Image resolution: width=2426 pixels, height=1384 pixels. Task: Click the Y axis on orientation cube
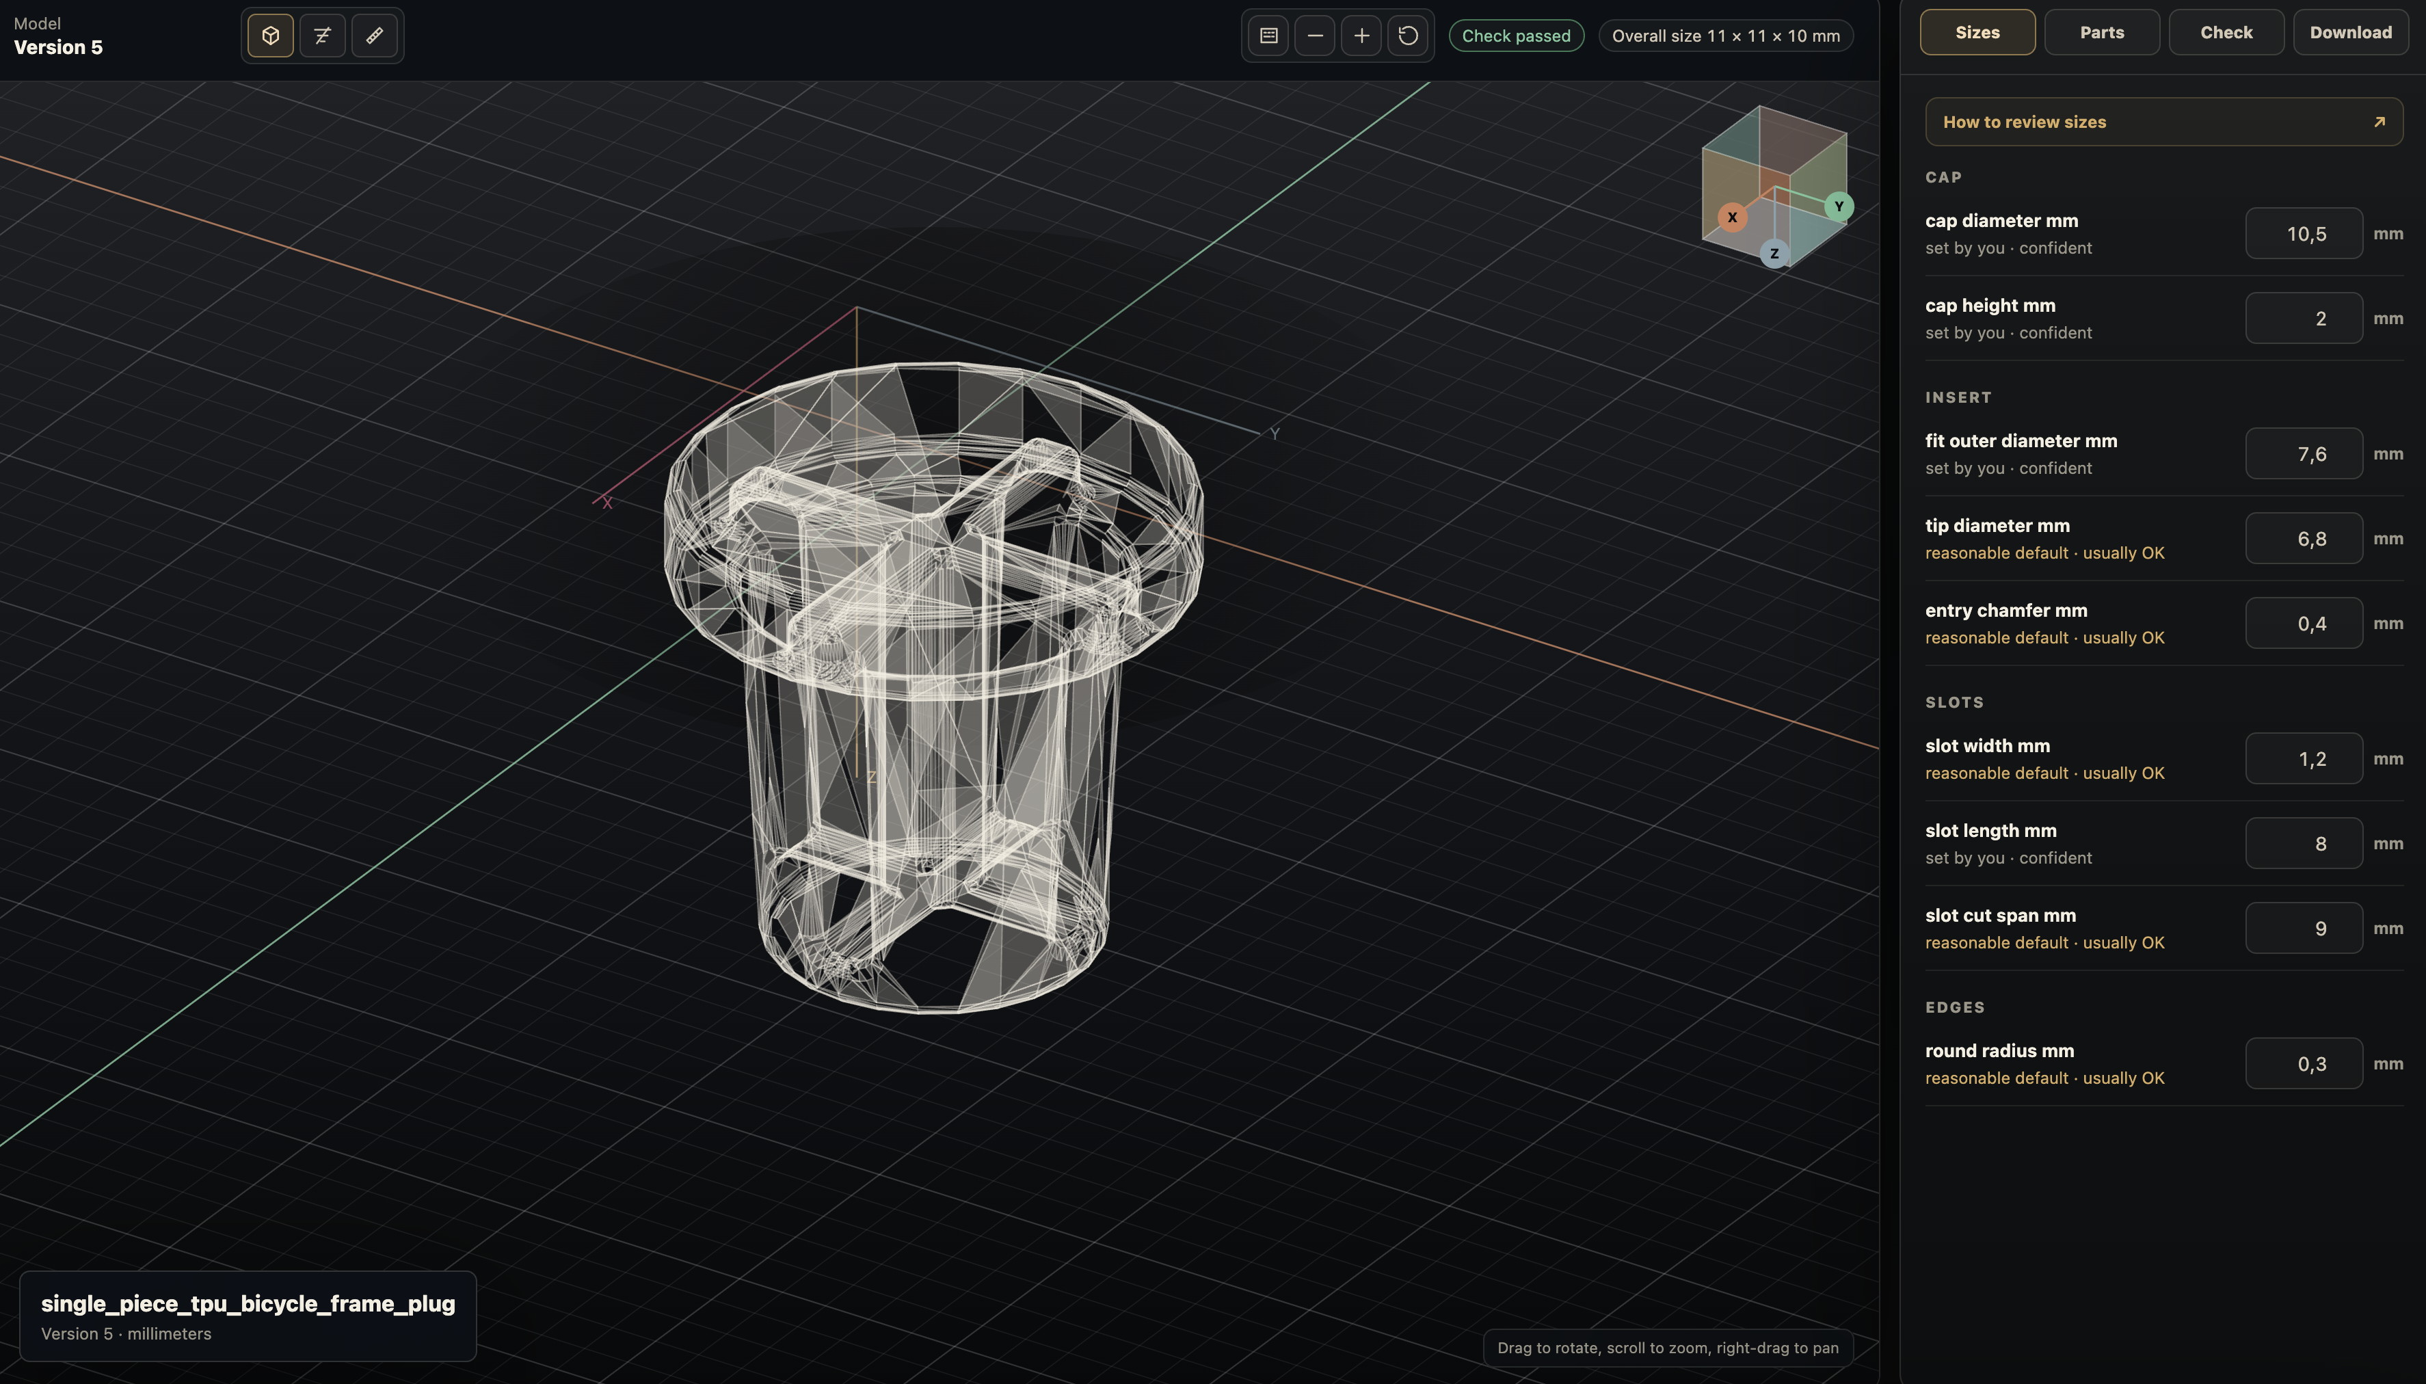[1839, 207]
